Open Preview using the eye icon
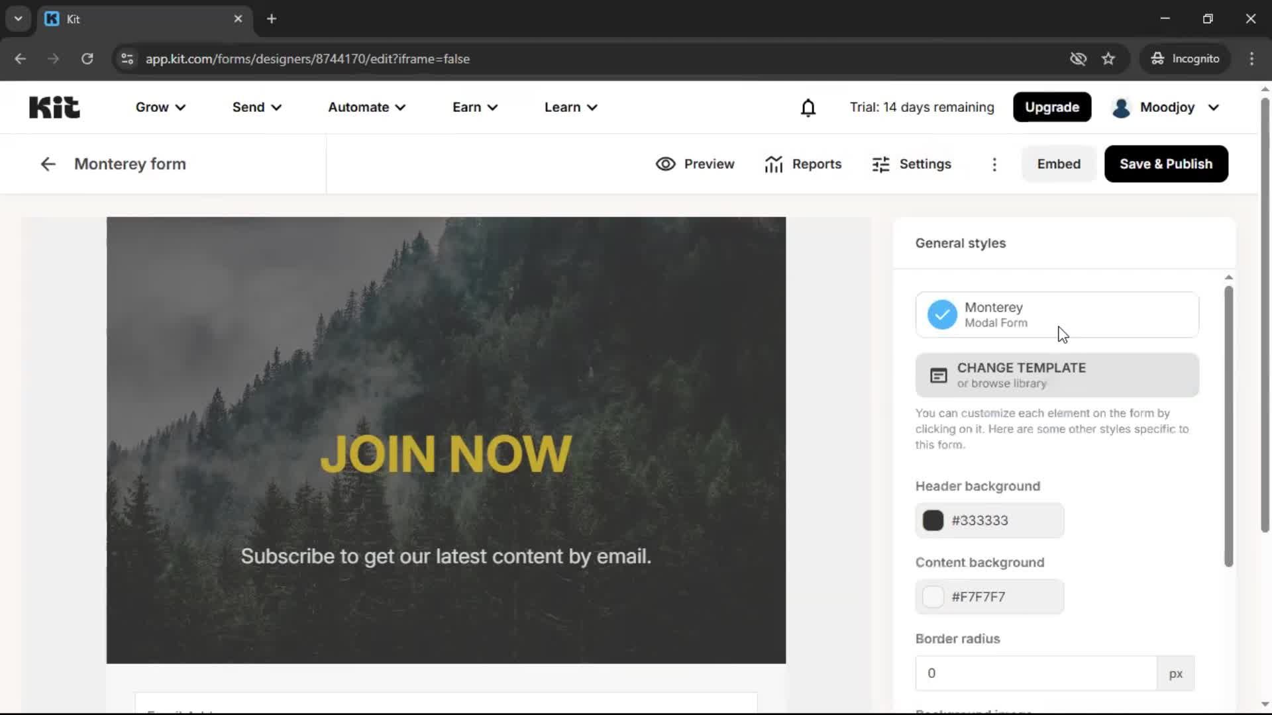Screen dimensions: 1272x715 tap(694, 164)
